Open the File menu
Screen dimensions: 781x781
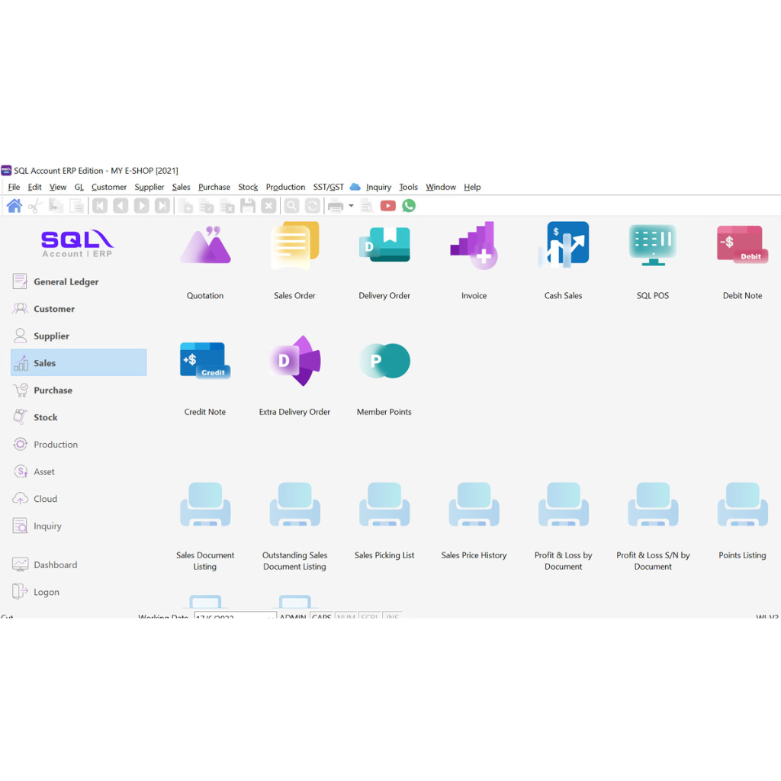click(14, 188)
